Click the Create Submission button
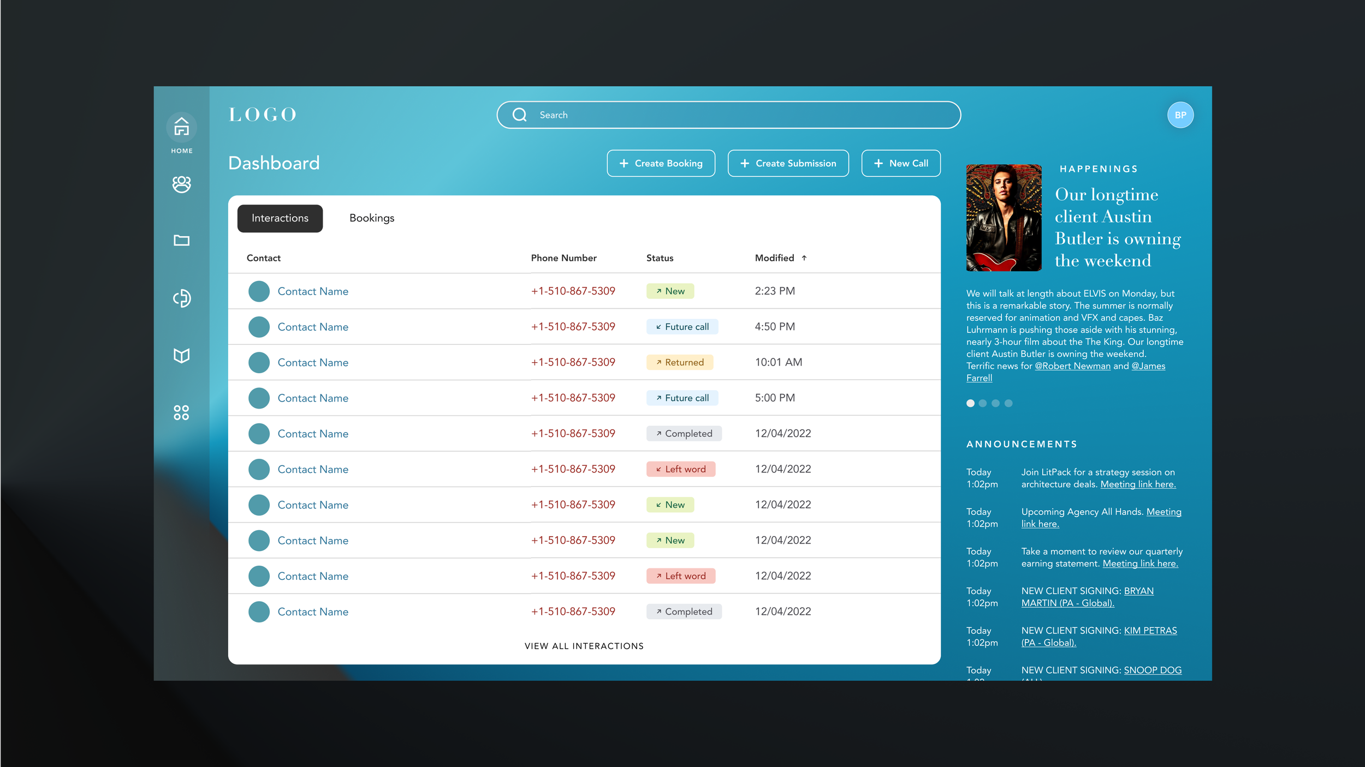This screenshot has width=1365, height=767. pyautogui.click(x=787, y=163)
